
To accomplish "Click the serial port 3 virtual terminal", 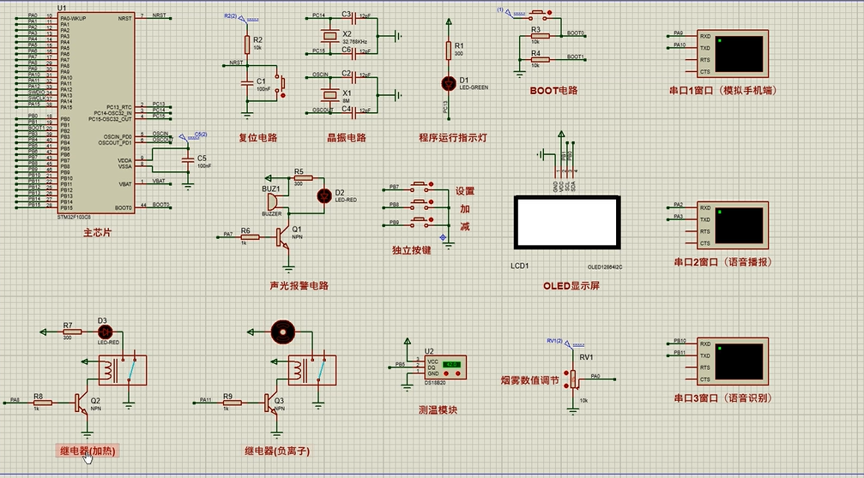I will (x=733, y=361).
